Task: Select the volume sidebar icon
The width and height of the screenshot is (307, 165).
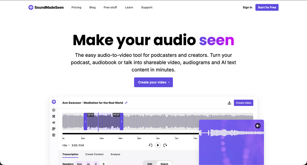Action: coord(54,122)
